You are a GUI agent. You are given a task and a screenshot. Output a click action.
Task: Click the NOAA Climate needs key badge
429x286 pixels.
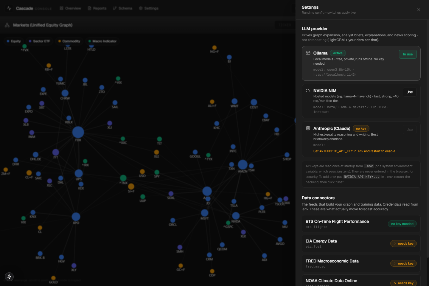click(403, 283)
